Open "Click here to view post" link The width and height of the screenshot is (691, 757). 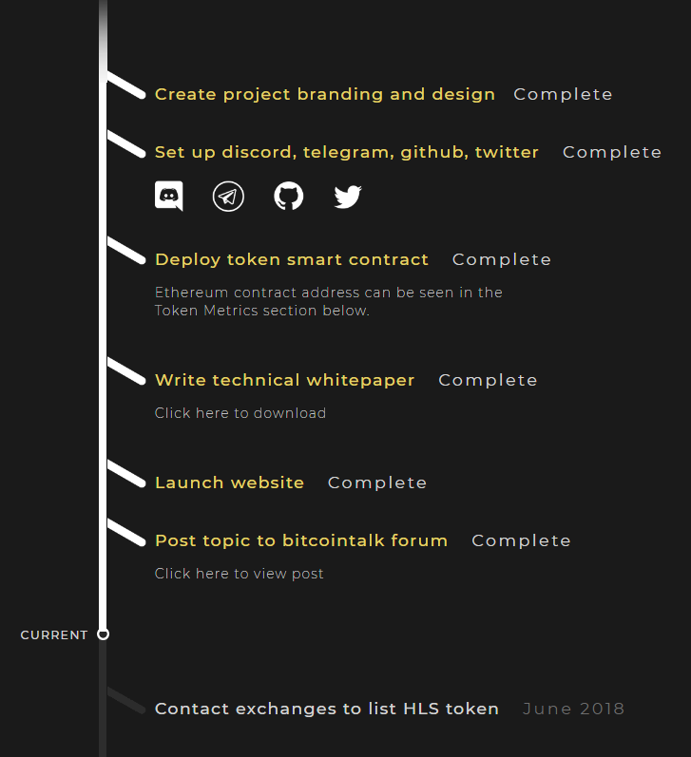coord(240,574)
